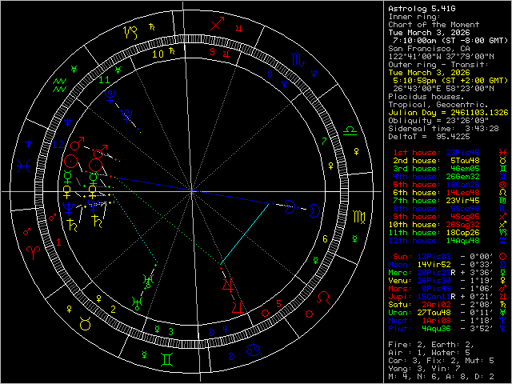Screen dimensions: 512x384
Task: Select the red Leo glyph on the wheel
Action: 323,298
